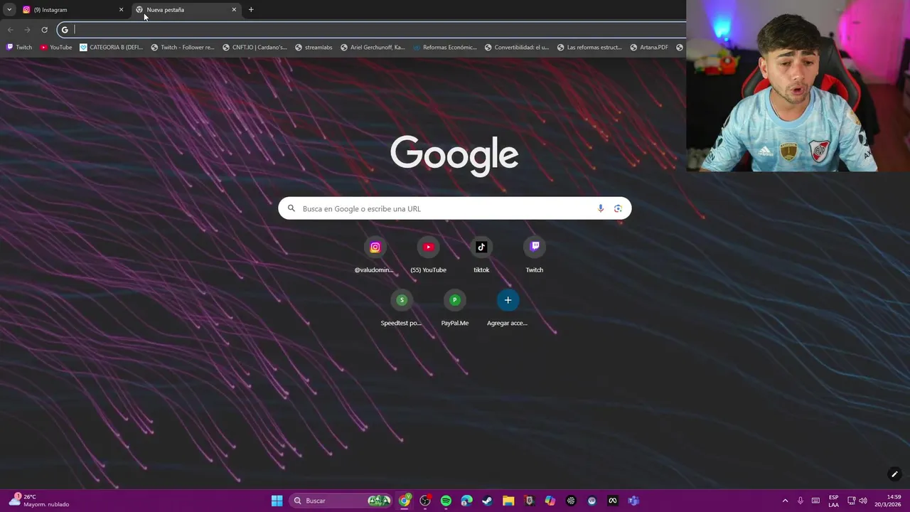Open the (55) YouTube shortcut tile
This screenshot has height=512, width=910.
coord(428,255)
